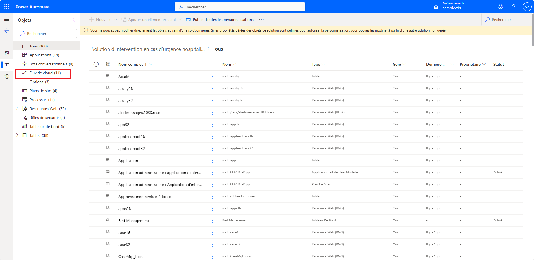Select Applications (14) in tree
The width and height of the screenshot is (534, 260).
[x=47, y=55]
